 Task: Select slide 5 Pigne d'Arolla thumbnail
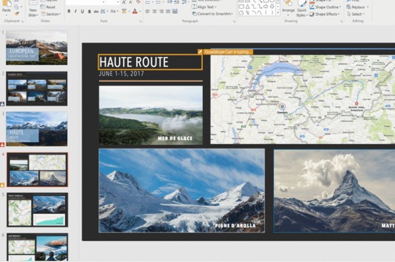[38, 210]
